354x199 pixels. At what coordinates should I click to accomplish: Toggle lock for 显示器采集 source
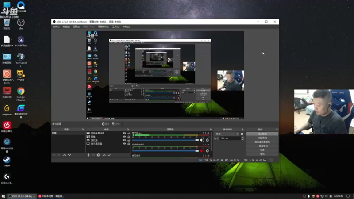coord(128,144)
